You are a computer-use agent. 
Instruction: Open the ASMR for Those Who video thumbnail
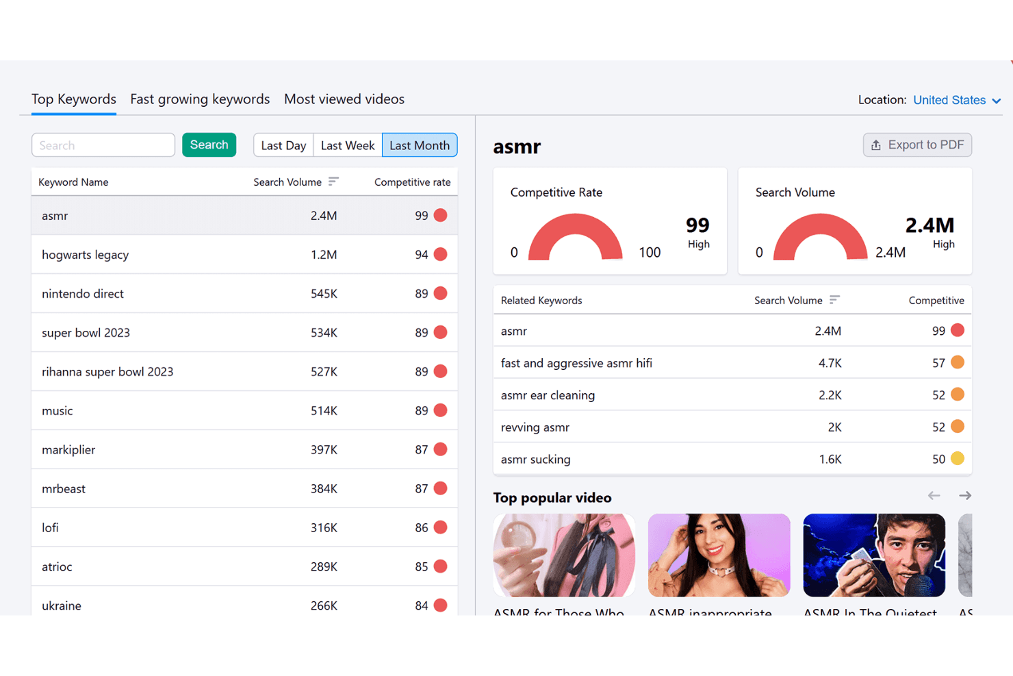(564, 555)
